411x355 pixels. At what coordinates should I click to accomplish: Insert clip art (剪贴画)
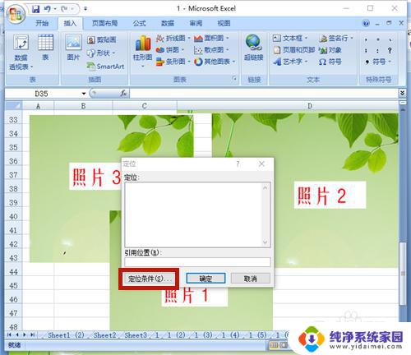102,40
